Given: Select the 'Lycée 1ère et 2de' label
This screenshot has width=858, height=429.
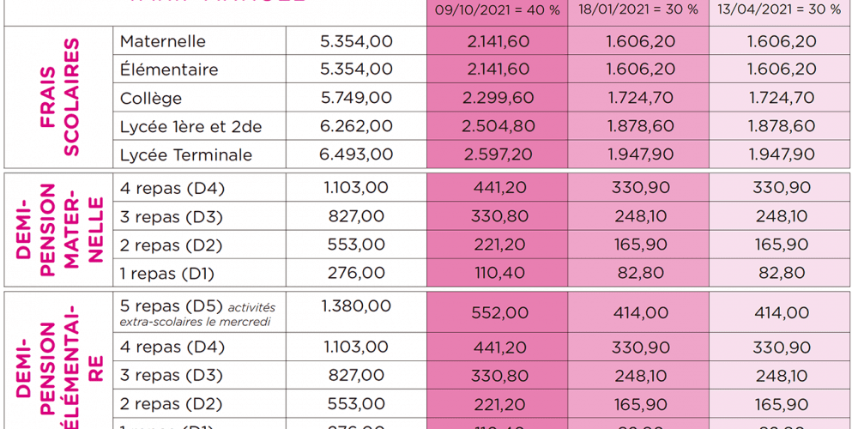Looking at the screenshot, I should (x=190, y=126).
